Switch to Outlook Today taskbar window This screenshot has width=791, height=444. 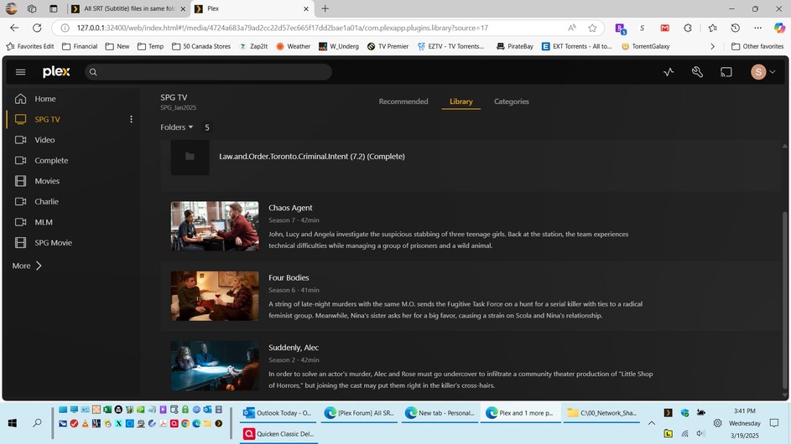coord(278,413)
